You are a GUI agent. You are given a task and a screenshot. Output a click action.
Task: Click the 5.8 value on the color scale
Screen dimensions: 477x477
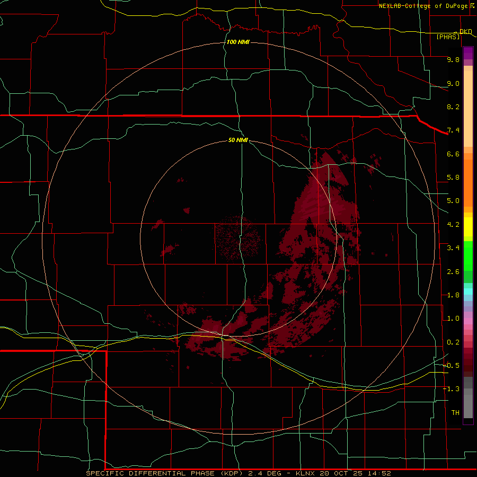point(453,178)
